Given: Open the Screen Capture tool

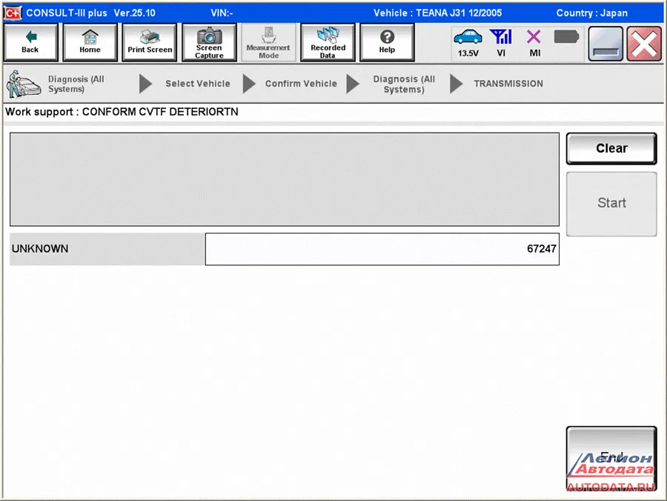Looking at the screenshot, I should [x=209, y=42].
